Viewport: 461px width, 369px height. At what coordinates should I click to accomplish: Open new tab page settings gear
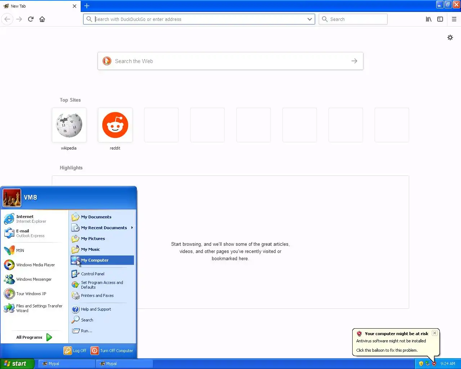pyautogui.click(x=450, y=37)
